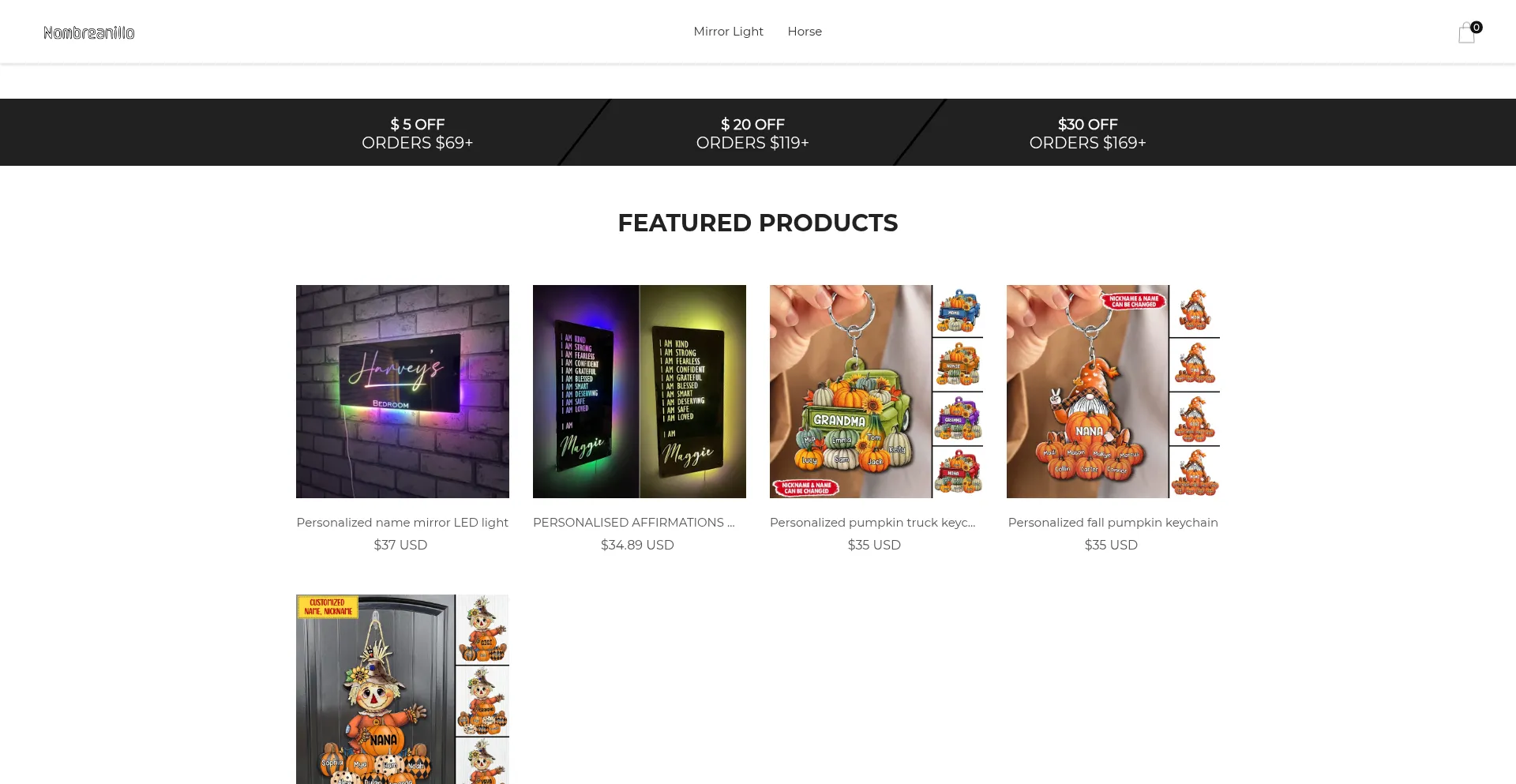Open Harvey's Bedroom mirror LED light image
This screenshot has height=784, width=1516.
tap(403, 392)
